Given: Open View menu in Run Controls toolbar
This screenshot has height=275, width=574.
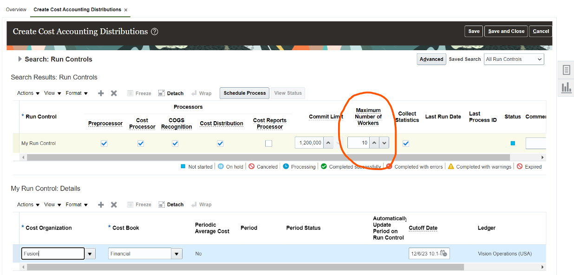Looking at the screenshot, I should pos(52,93).
